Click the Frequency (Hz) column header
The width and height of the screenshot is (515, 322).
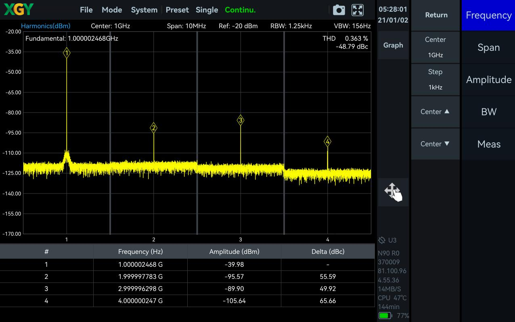pos(140,251)
